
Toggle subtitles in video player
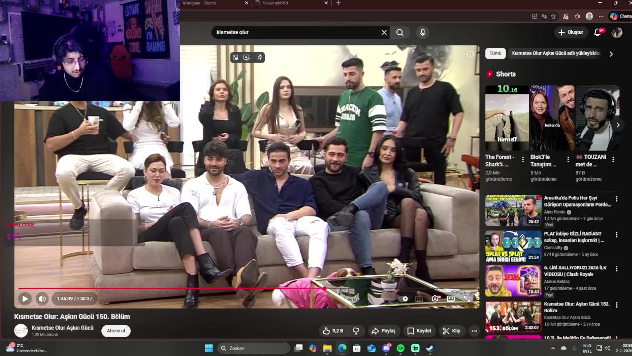click(x=419, y=299)
